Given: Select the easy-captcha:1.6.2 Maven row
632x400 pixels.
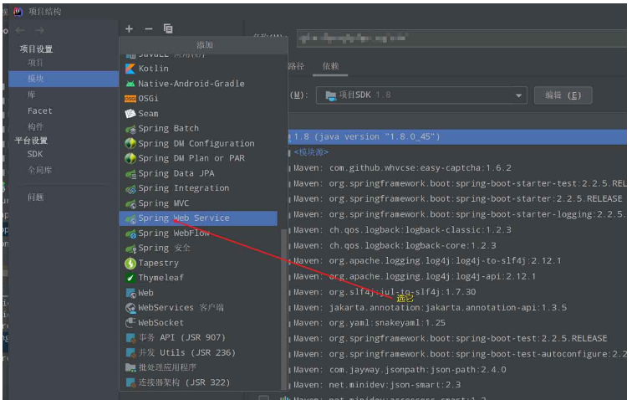Looking at the screenshot, I should pyautogui.click(x=457, y=168).
